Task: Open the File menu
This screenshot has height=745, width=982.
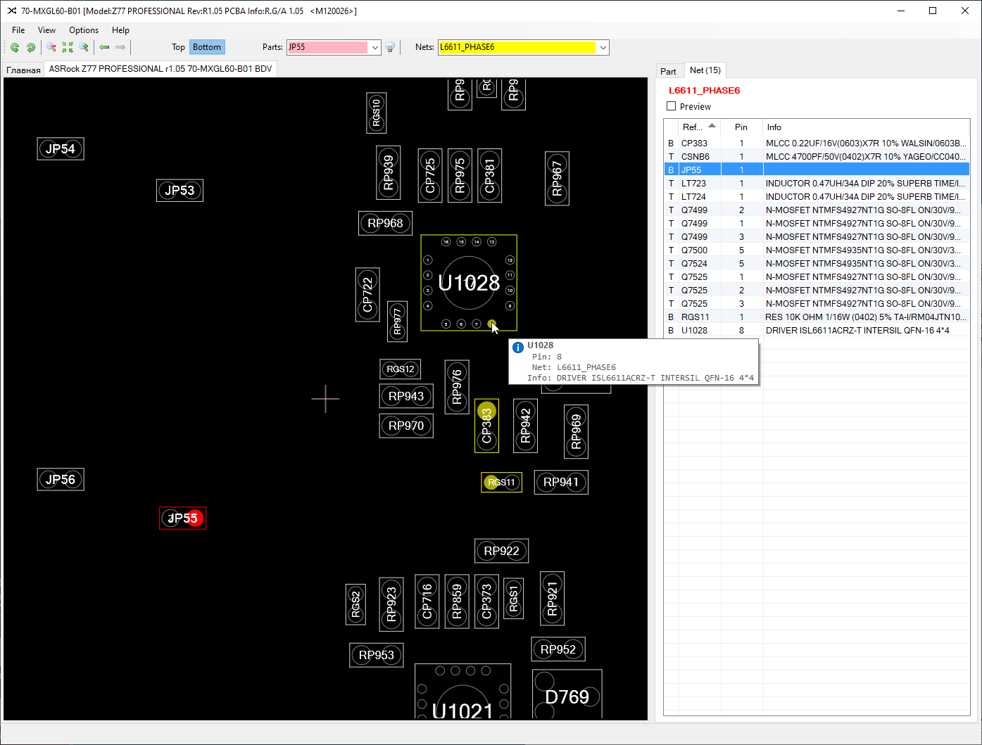Action: (18, 30)
